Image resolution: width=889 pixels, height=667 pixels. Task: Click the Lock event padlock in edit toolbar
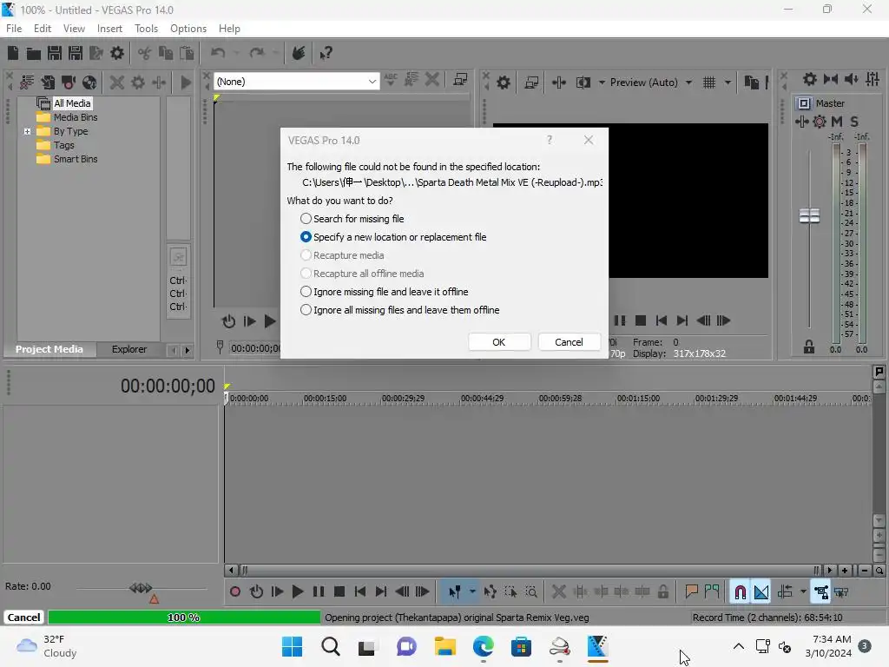click(x=662, y=591)
